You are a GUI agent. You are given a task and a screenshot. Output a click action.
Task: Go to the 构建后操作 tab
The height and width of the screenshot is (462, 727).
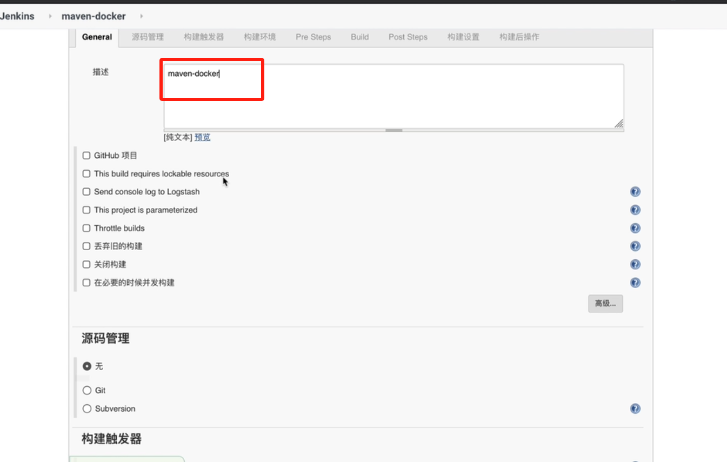click(519, 37)
